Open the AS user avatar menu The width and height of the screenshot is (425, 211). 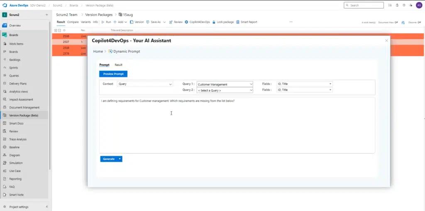tap(419, 5)
